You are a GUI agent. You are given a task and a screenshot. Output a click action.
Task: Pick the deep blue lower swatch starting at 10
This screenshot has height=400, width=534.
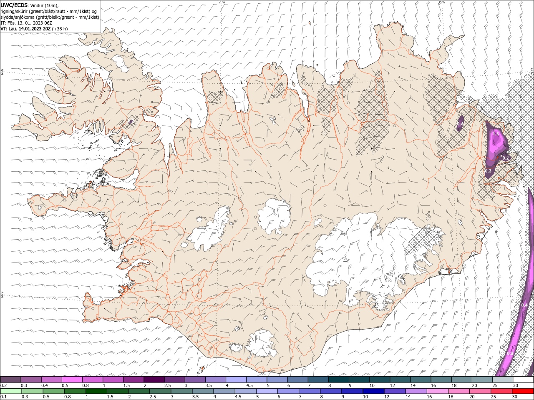point(373,391)
